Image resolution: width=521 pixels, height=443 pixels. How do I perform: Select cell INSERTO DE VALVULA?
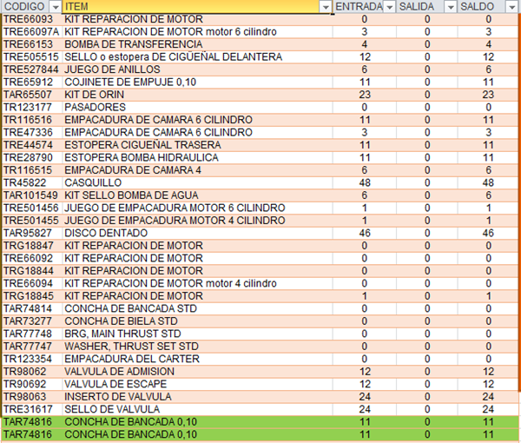tap(197, 397)
